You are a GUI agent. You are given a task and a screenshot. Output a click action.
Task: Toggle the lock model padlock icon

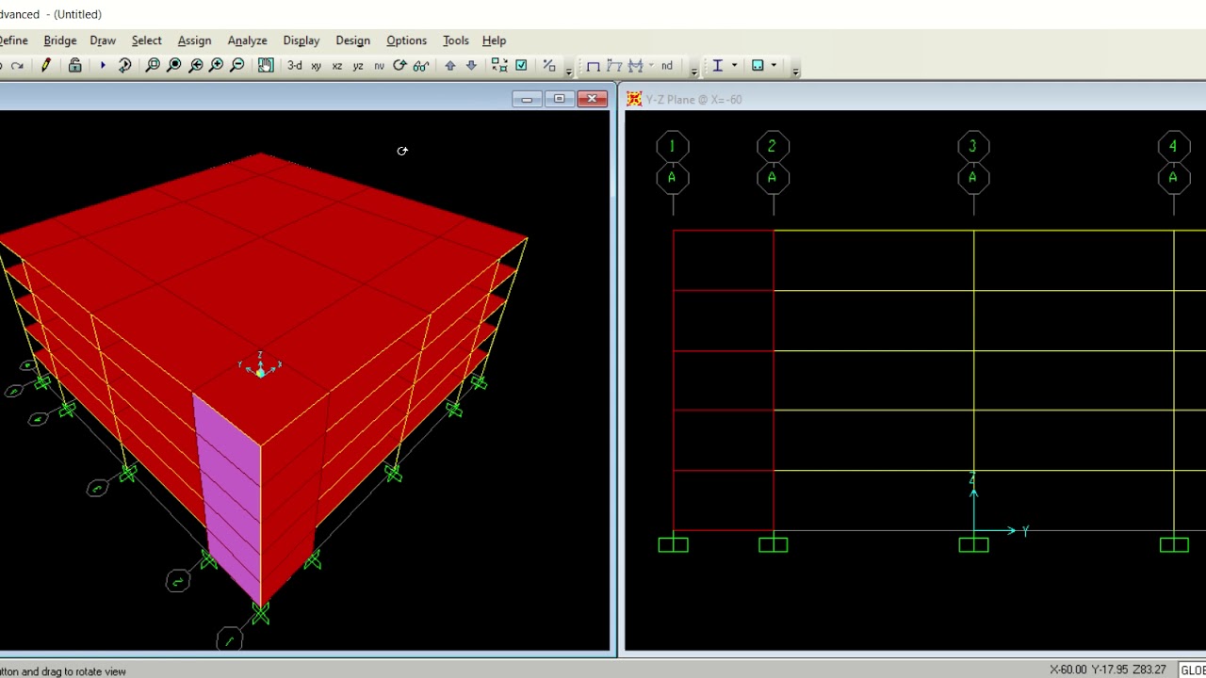(74, 65)
